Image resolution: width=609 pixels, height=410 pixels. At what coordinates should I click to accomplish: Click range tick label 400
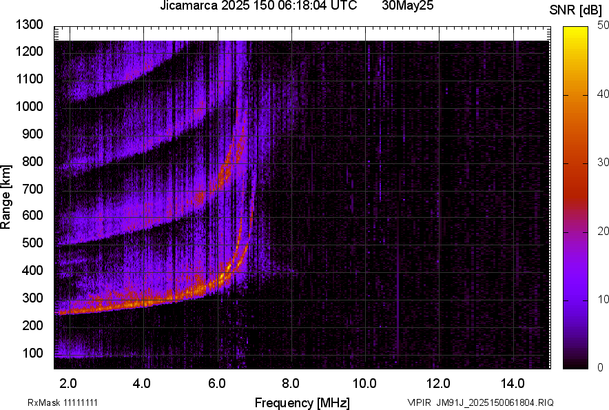click(32, 270)
